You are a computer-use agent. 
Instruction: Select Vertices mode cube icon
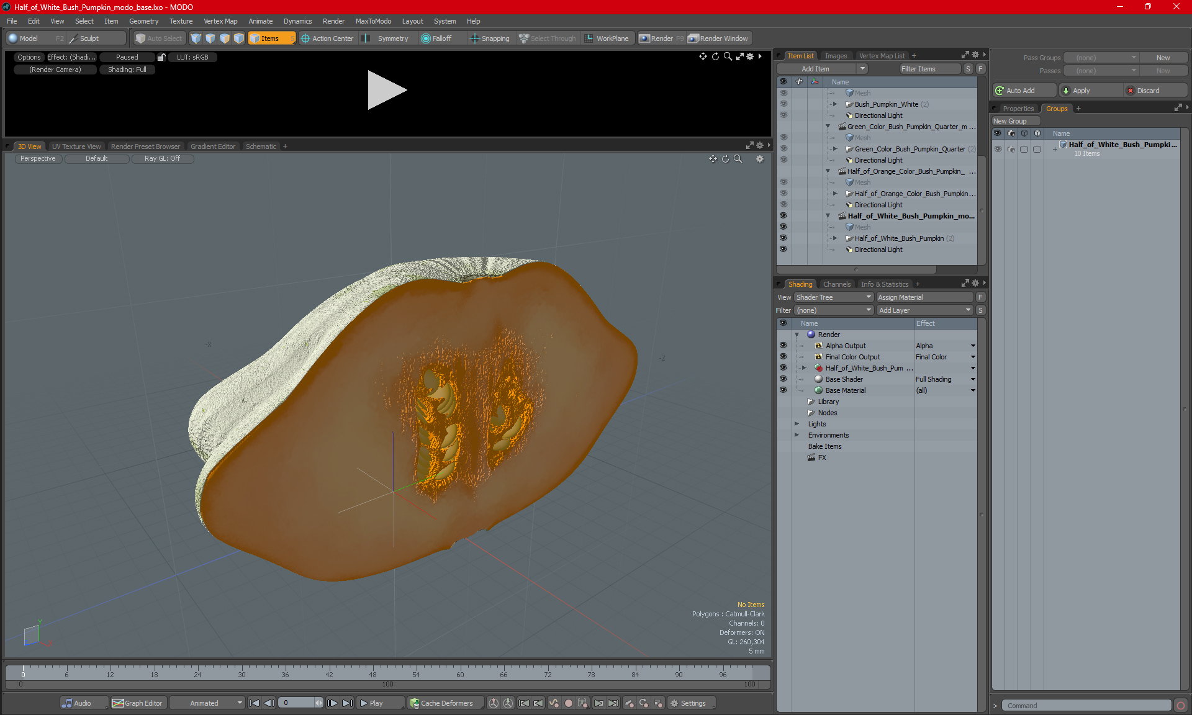click(196, 38)
